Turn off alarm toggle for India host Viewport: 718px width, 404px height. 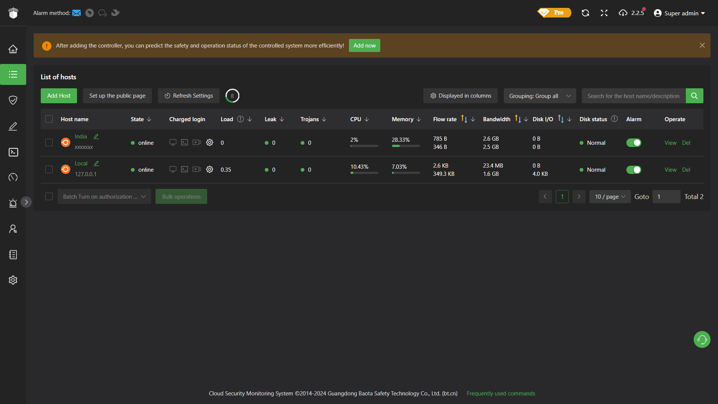point(633,143)
